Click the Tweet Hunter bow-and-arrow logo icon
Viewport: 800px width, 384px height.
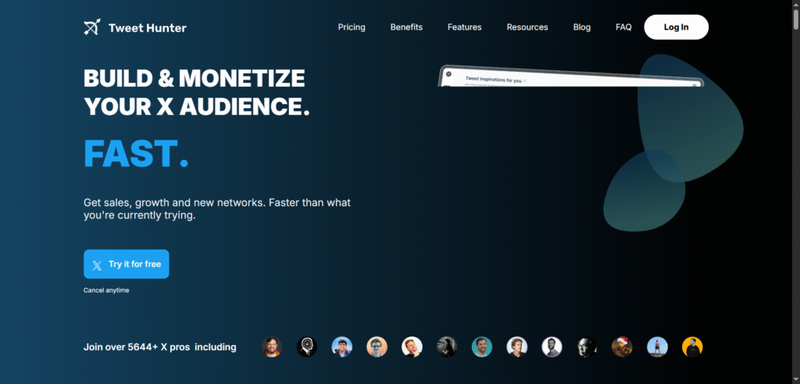pyautogui.click(x=92, y=27)
